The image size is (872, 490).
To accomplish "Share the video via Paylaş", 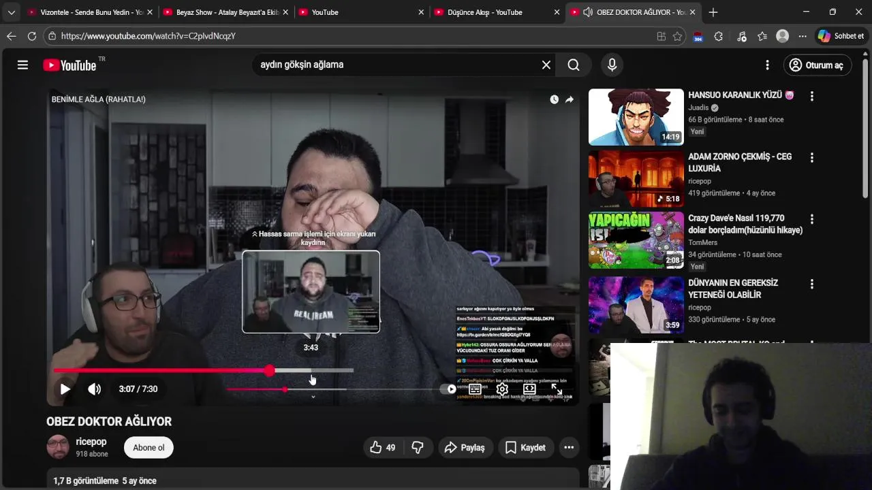I will pos(464,447).
